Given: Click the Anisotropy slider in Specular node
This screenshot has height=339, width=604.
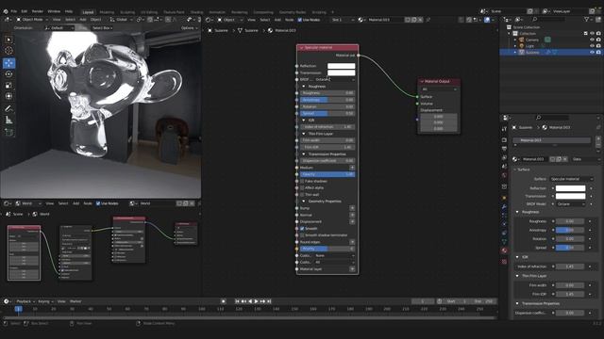Looking at the screenshot, I should pyautogui.click(x=327, y=100).
